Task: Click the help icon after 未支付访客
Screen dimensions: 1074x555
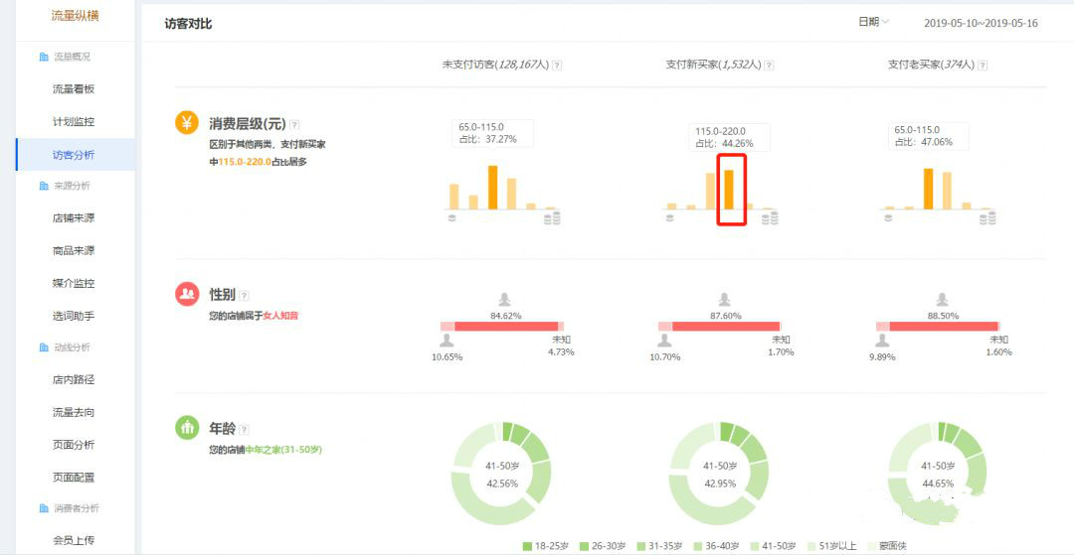Action: (557, 65)
